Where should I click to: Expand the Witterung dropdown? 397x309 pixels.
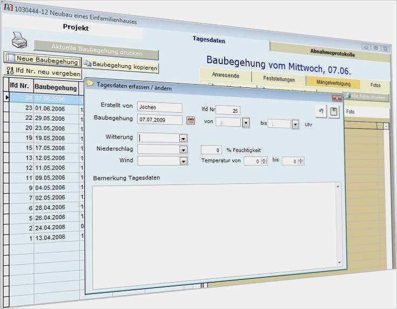point(184,138)
